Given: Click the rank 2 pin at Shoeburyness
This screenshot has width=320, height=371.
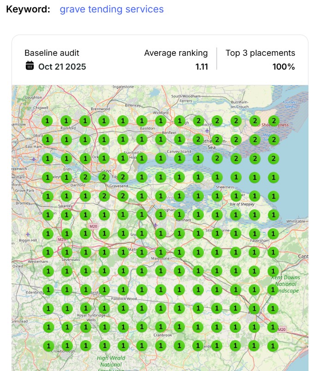Looking at the screenshot, I should [x=273, y=121].
